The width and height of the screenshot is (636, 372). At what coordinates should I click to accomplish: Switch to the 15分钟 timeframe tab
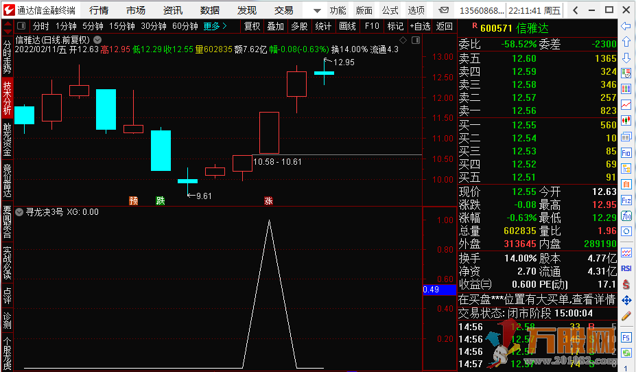click(x=122, y=26)
